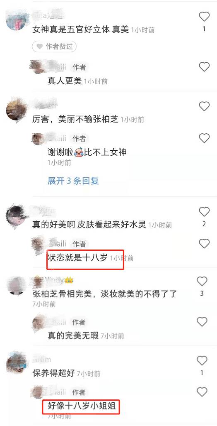Open author avatar beside "真的完美无瑕" reply
Screen dimensions: 217x426
[39, 323]
